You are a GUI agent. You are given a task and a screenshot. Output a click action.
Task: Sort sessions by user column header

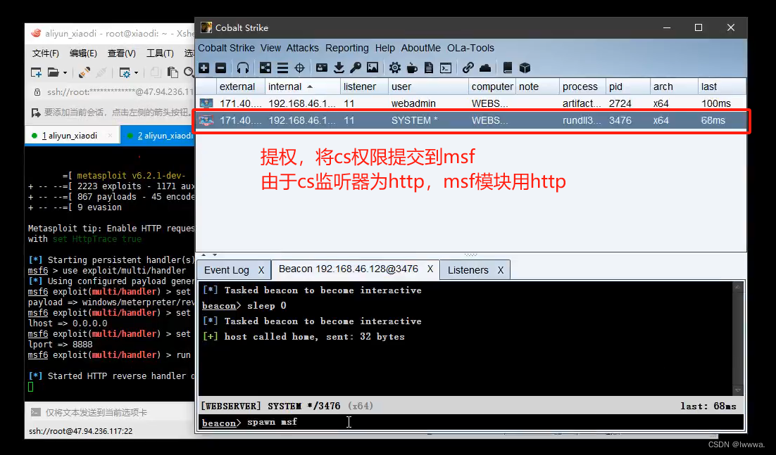[x=428, y=86]
